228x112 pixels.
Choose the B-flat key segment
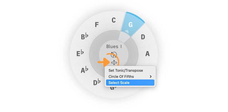(x=84, y=36)
